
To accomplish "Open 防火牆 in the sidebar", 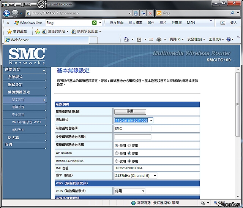I will click(24, 138).
